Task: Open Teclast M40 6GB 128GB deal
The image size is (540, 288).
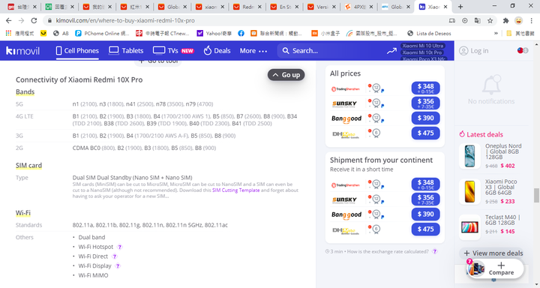Action: pyautogui.click(x=502, y=220)
